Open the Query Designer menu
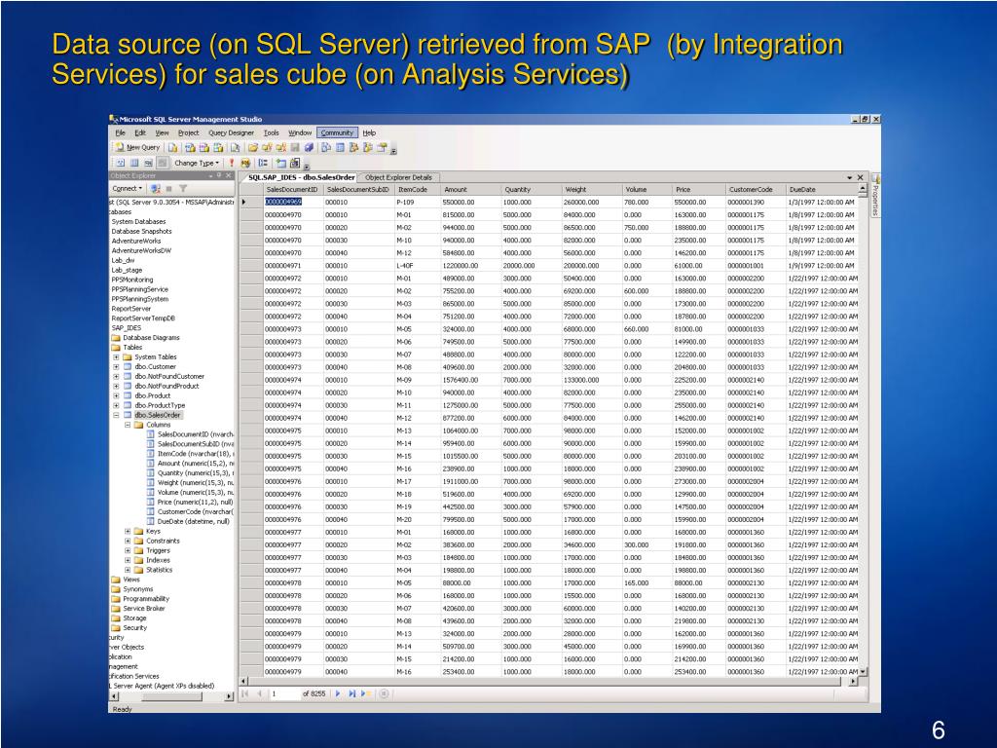This screenshot has width=997, height=748. click(231, 132)
